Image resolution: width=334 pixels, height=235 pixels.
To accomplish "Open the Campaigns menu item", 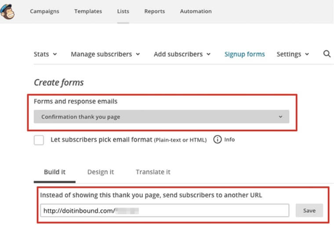I will click(x=44, y=11).
